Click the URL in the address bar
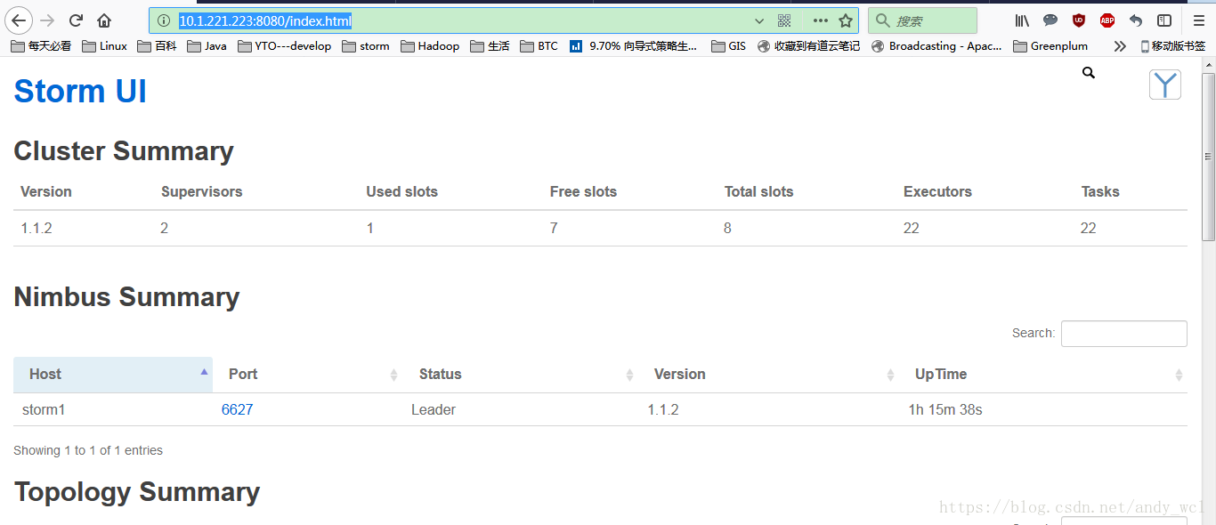1216x525 pixels. pyautogui.click(x=265, y=20)
